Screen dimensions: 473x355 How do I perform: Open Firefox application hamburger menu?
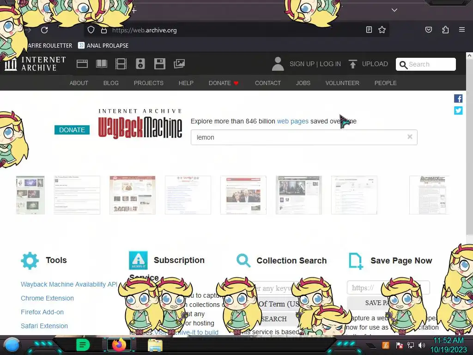462,30
